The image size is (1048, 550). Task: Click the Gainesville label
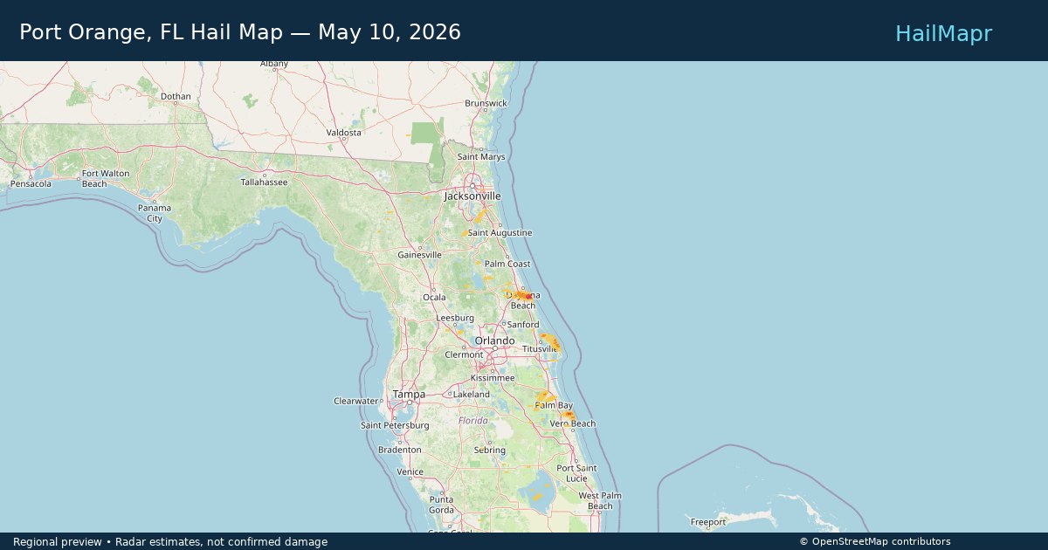point(420,255)
